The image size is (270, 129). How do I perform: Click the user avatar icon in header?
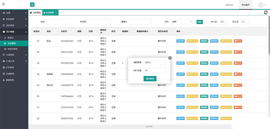tap(261, 5)
